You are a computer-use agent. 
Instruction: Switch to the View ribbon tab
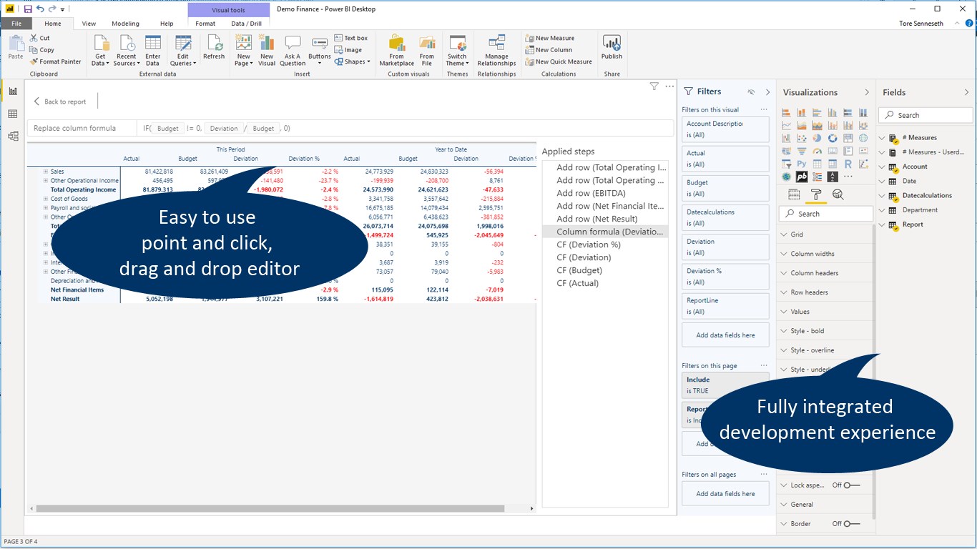89,24
